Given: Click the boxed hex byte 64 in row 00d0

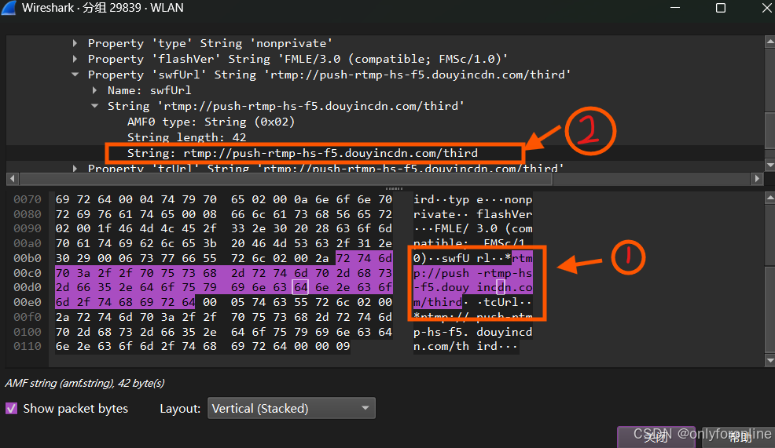Looking at the screenshot, I should [x=300, y=288].
